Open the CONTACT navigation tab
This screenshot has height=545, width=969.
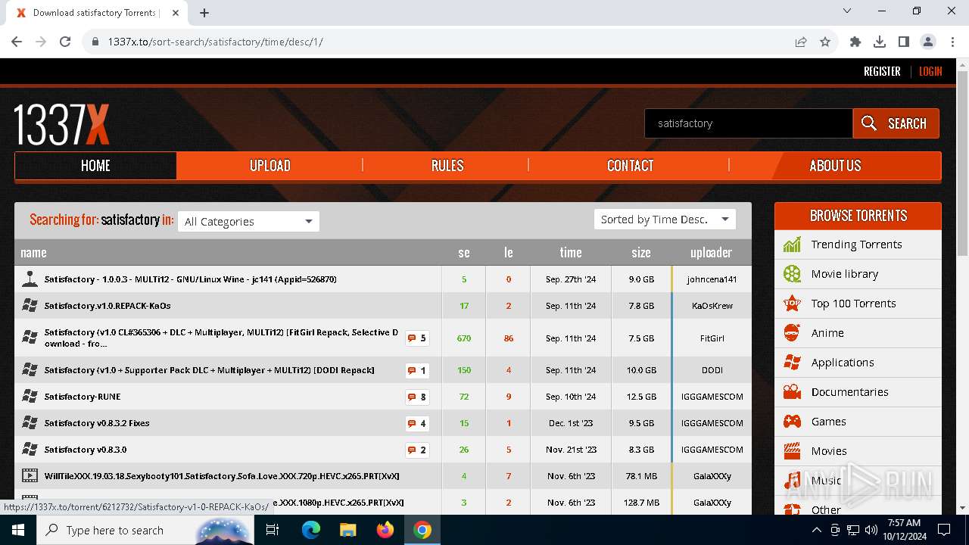pos(630,166)
